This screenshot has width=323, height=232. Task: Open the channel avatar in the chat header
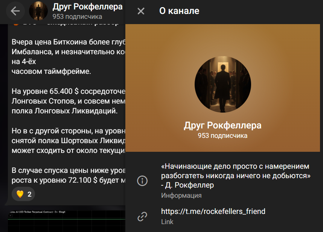coord(38,11)
